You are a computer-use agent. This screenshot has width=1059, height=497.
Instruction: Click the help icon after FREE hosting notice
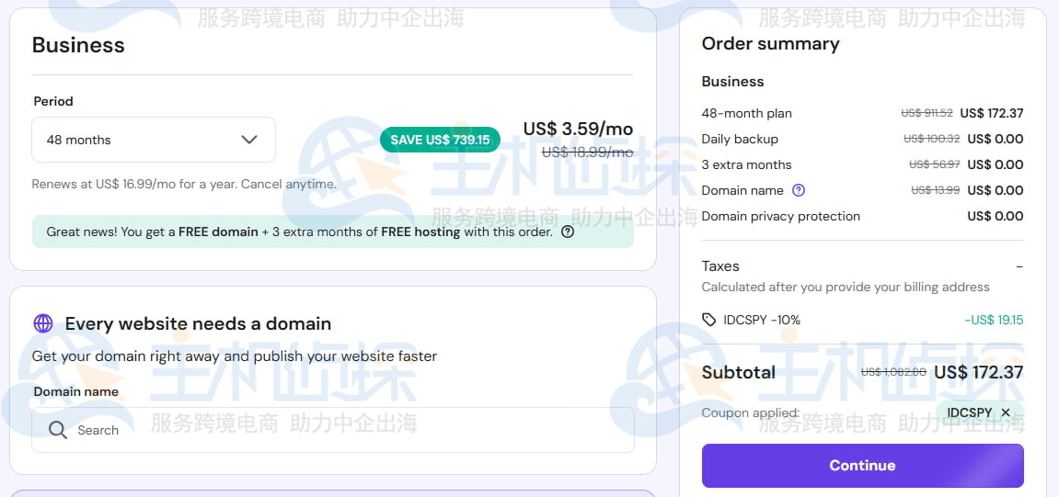pos(568,232)
